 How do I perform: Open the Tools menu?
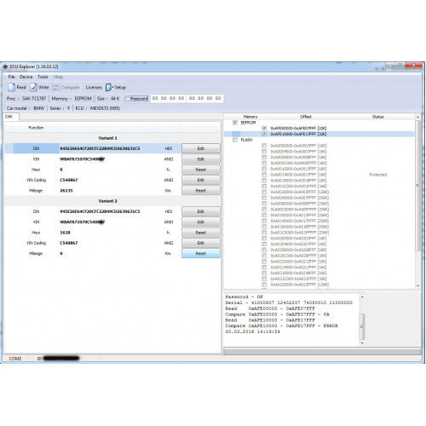43,77
